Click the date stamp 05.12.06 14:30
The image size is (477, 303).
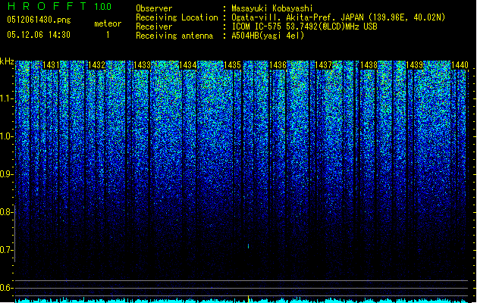[39, 35]
